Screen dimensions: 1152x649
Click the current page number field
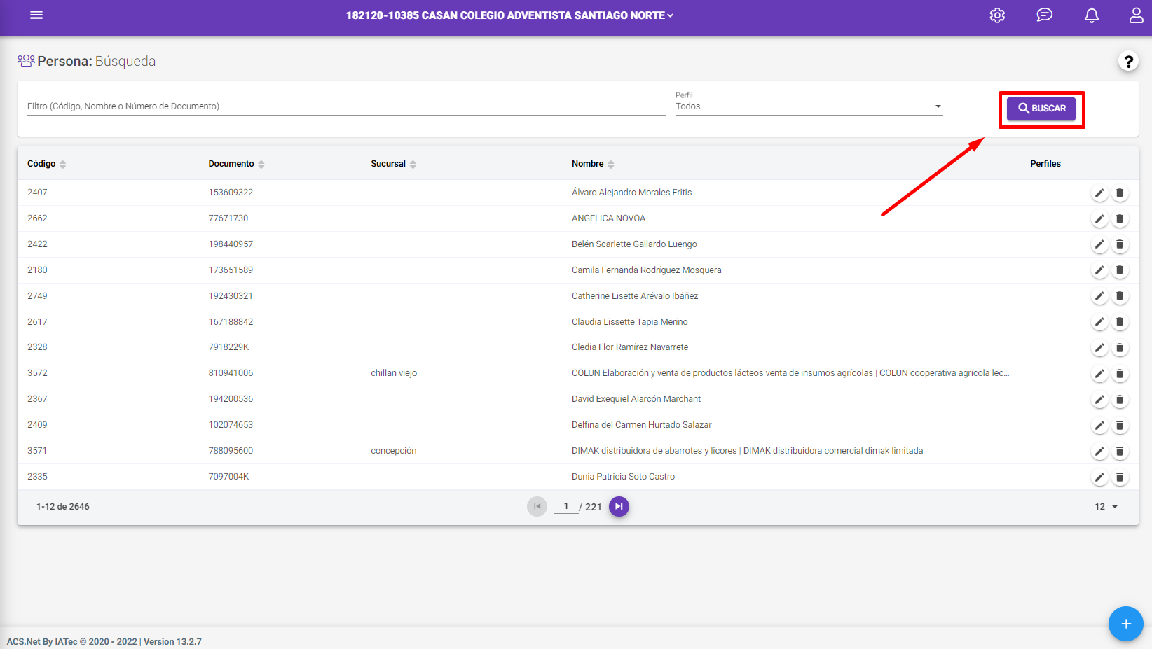pyautogui.click(x=566, y=506)
